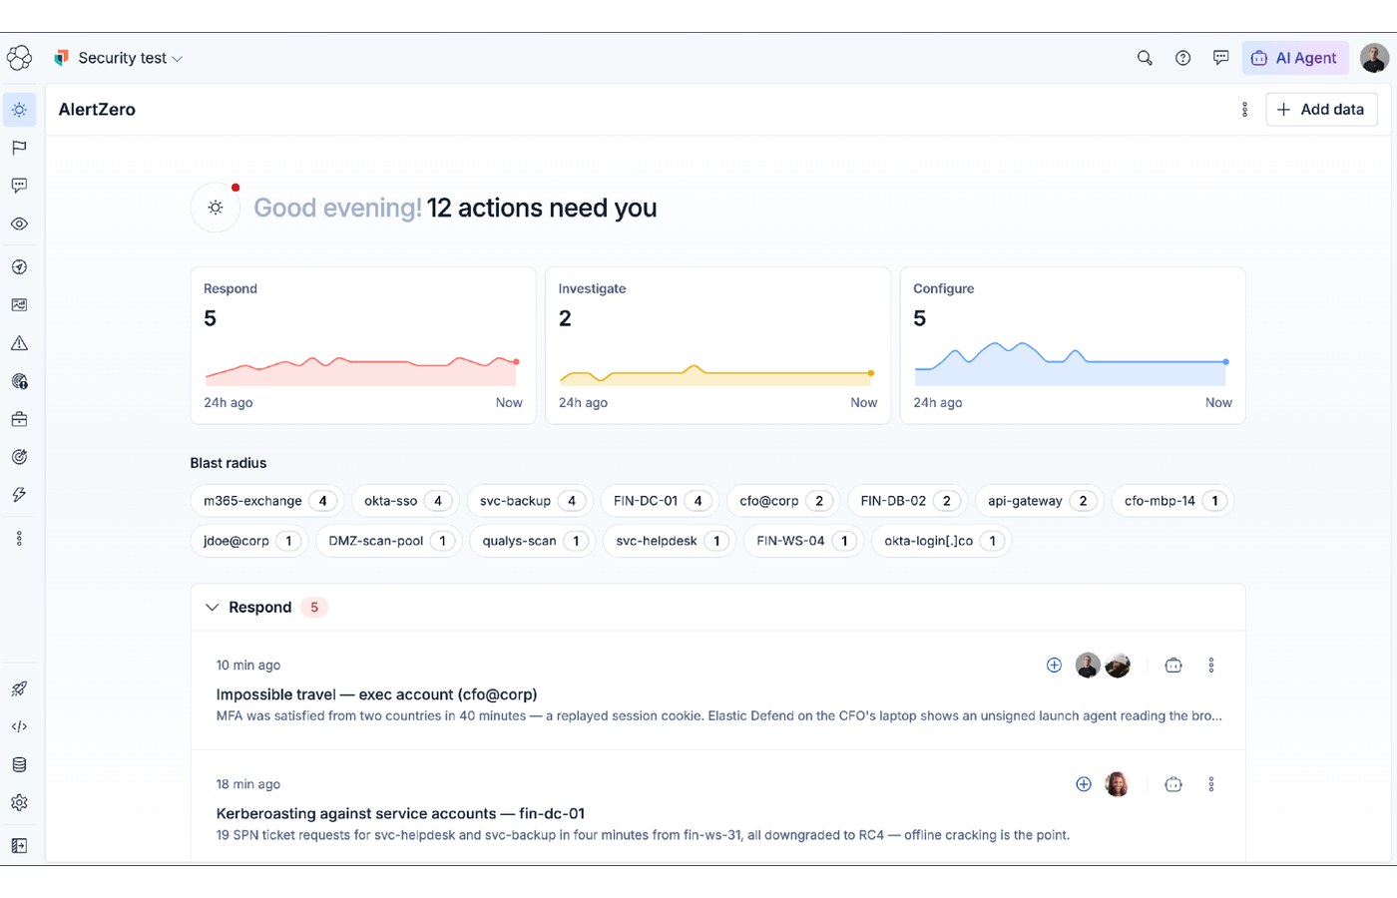Ask the AI agent about the Kerberoasting alert

[x=1173, y=785]
